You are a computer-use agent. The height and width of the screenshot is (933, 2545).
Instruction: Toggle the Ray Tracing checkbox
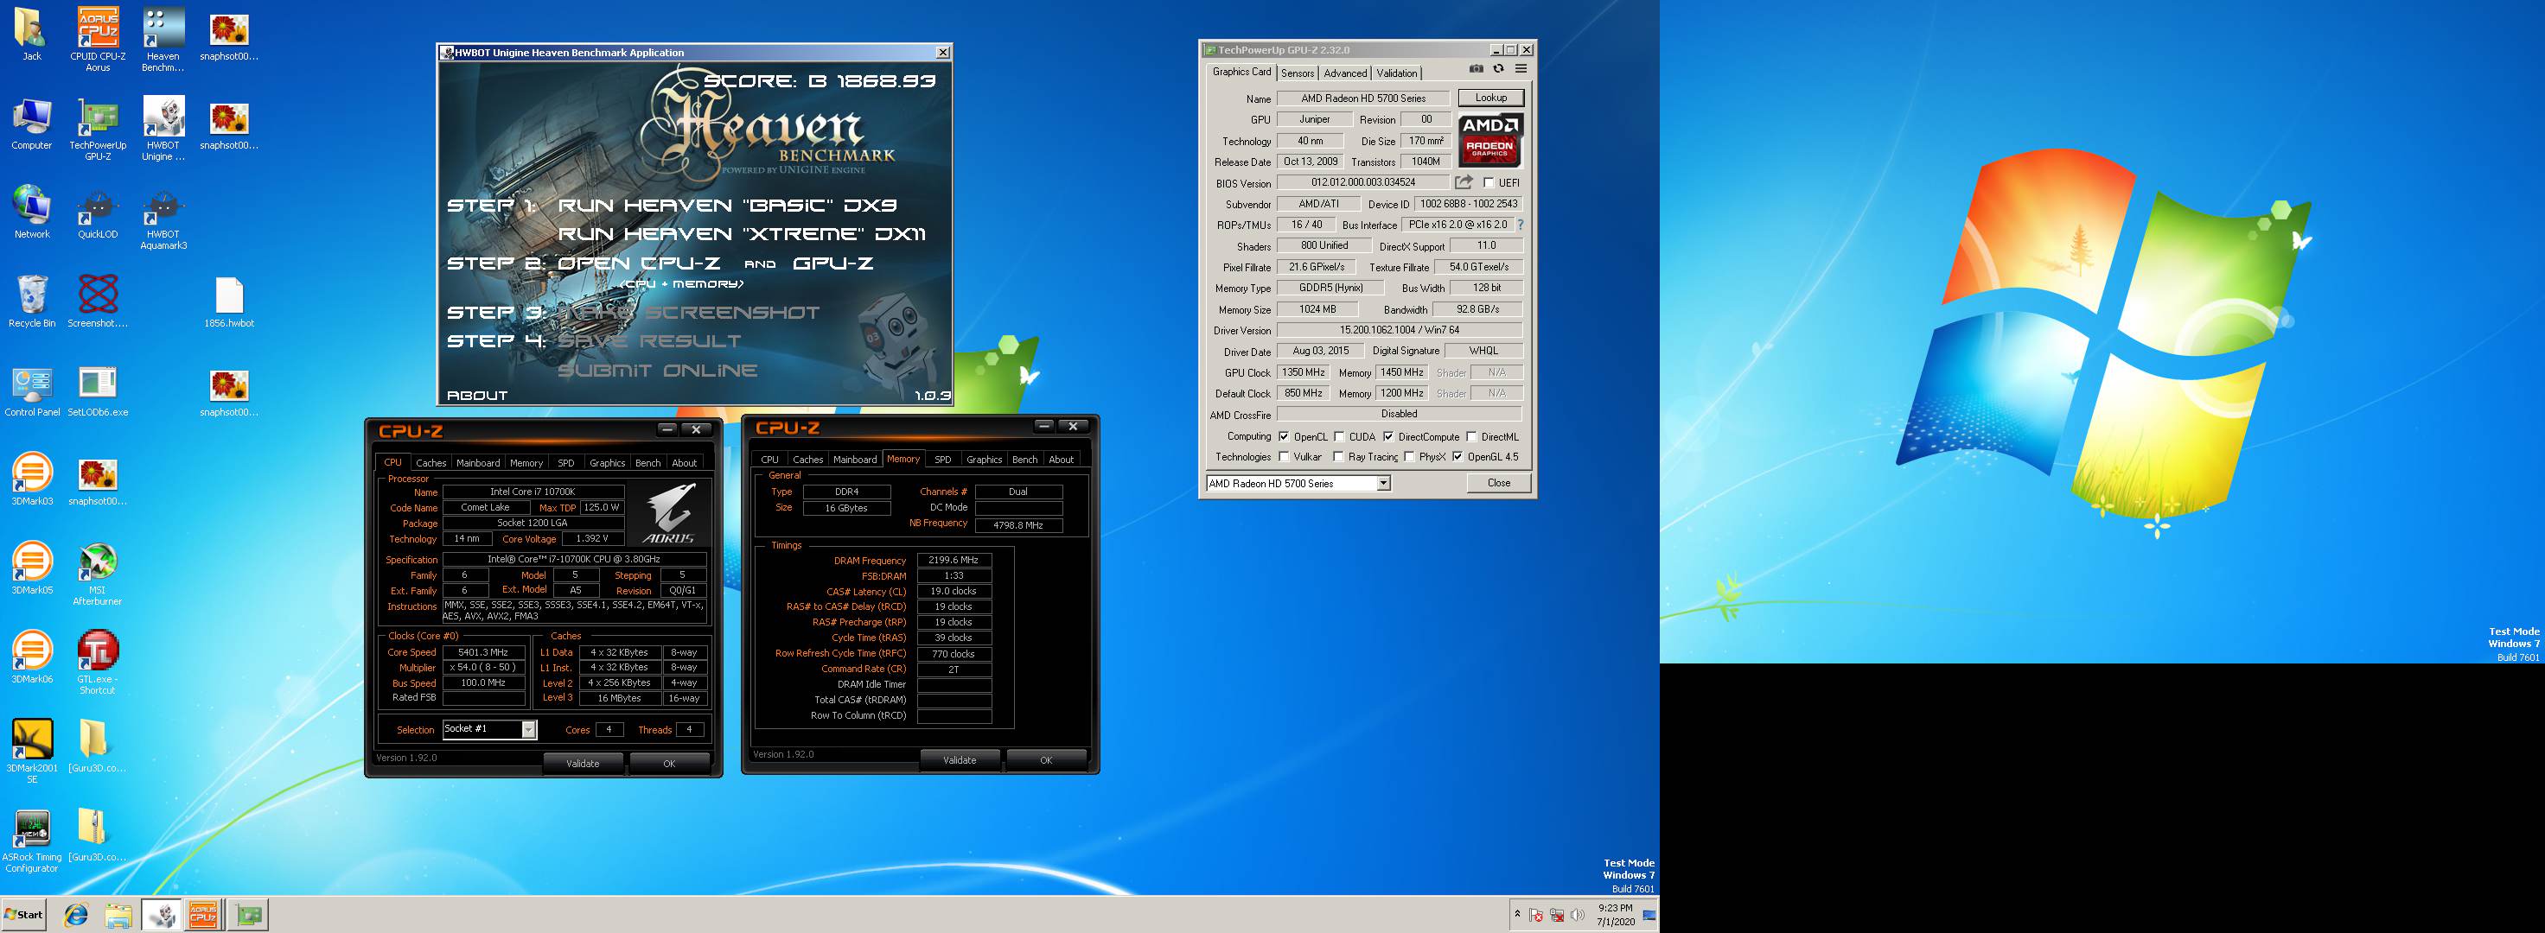pyautogui.click(x=1337, y=457)
